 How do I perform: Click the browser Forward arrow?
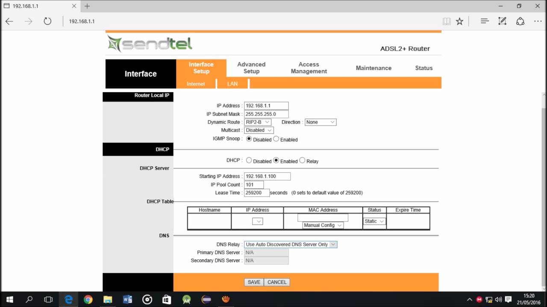click(28, 21)
